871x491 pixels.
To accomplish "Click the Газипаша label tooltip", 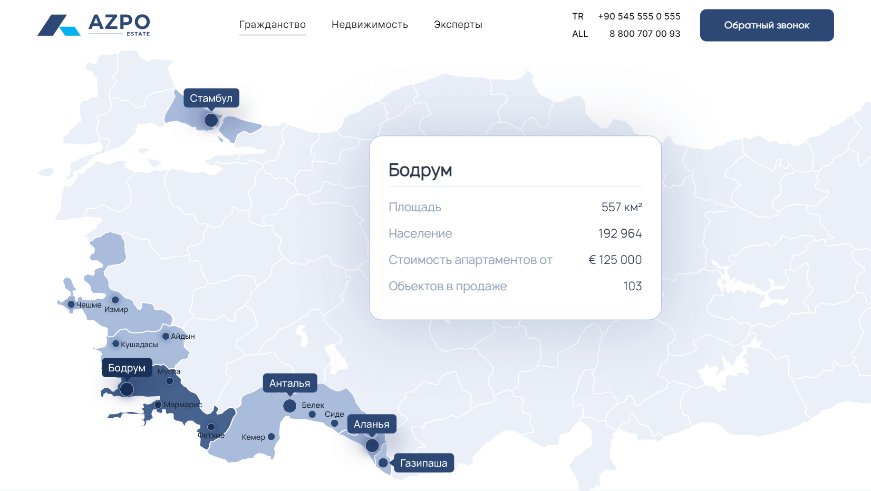I will [423, 463].
